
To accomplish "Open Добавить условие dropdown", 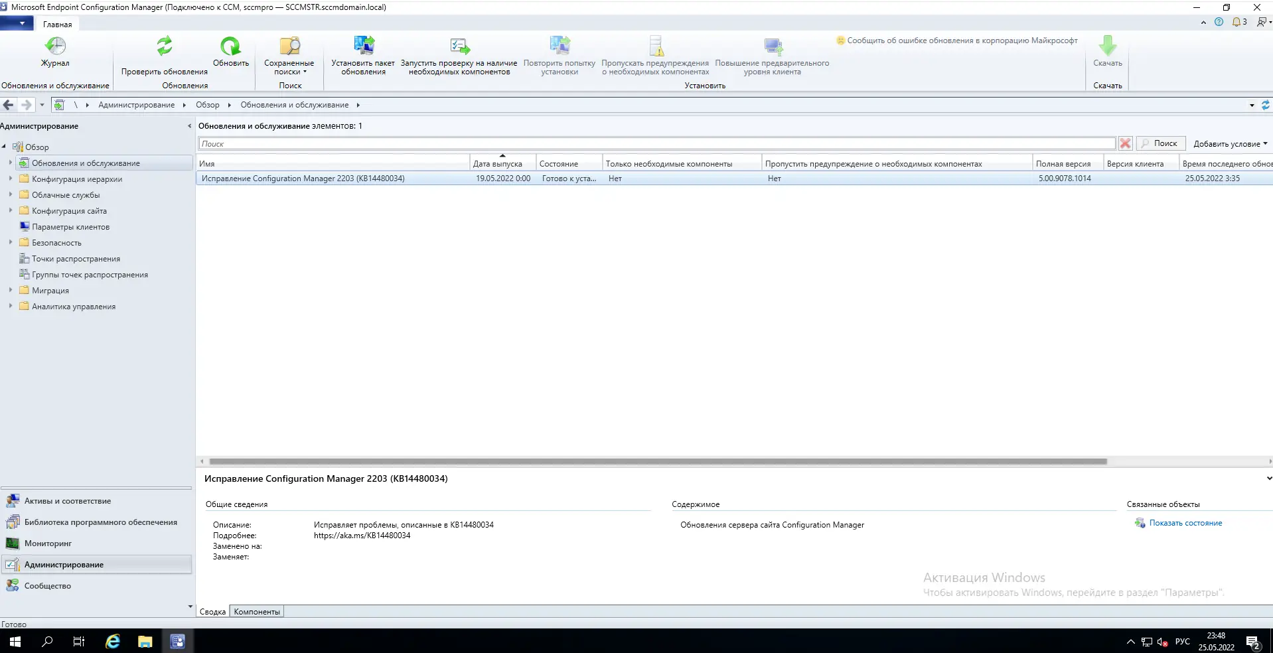I will [1230, 143].
